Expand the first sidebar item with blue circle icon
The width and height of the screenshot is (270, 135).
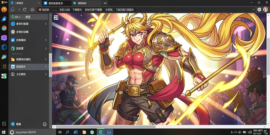(x=46, y=24)
